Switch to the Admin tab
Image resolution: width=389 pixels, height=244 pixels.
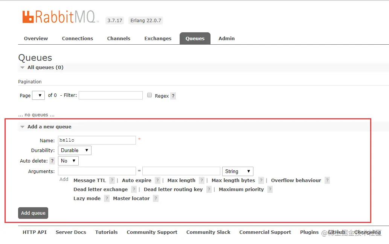tap(226, 39)
